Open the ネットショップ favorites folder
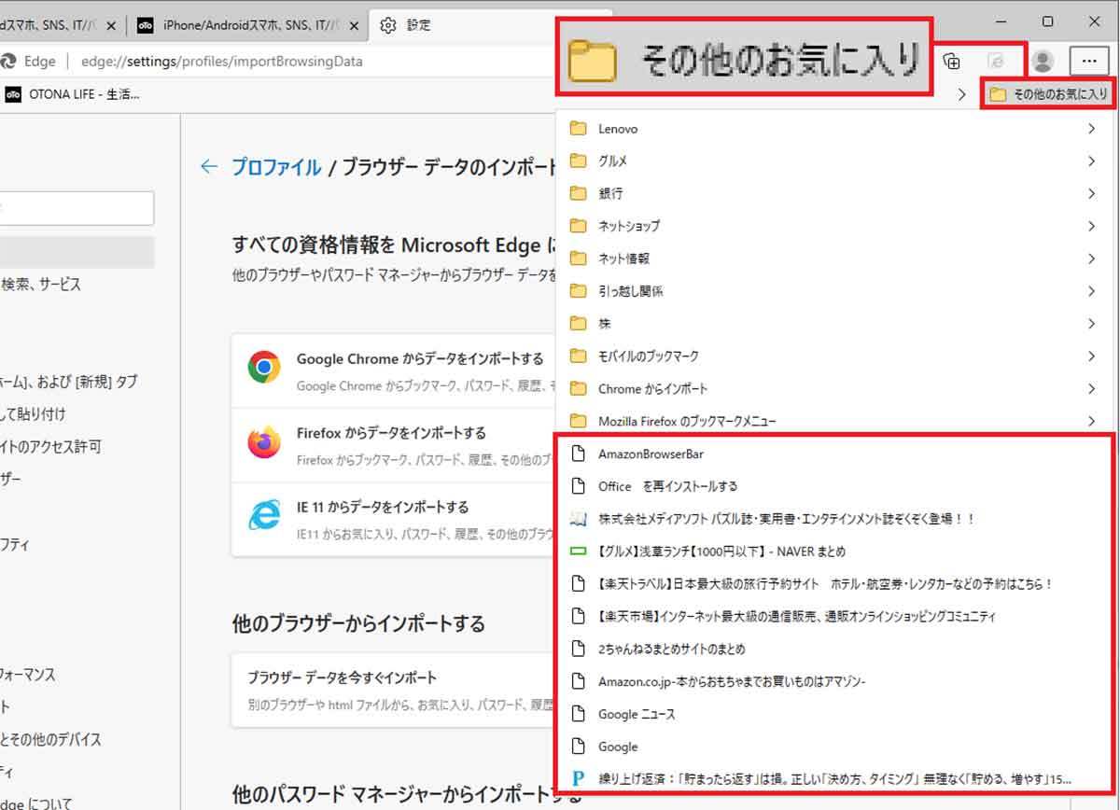The height and width of the screenshot is (810, 1120). tap(835, 226)
